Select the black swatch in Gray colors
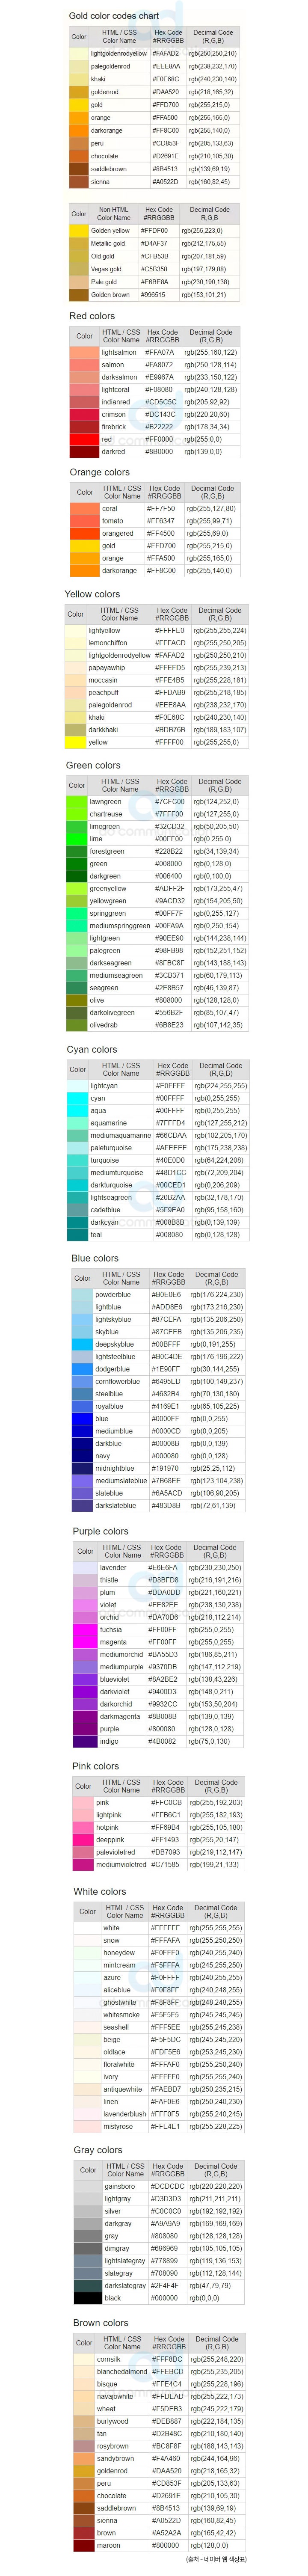This screenshot has width=308, height=2576. pos(88,2298)
